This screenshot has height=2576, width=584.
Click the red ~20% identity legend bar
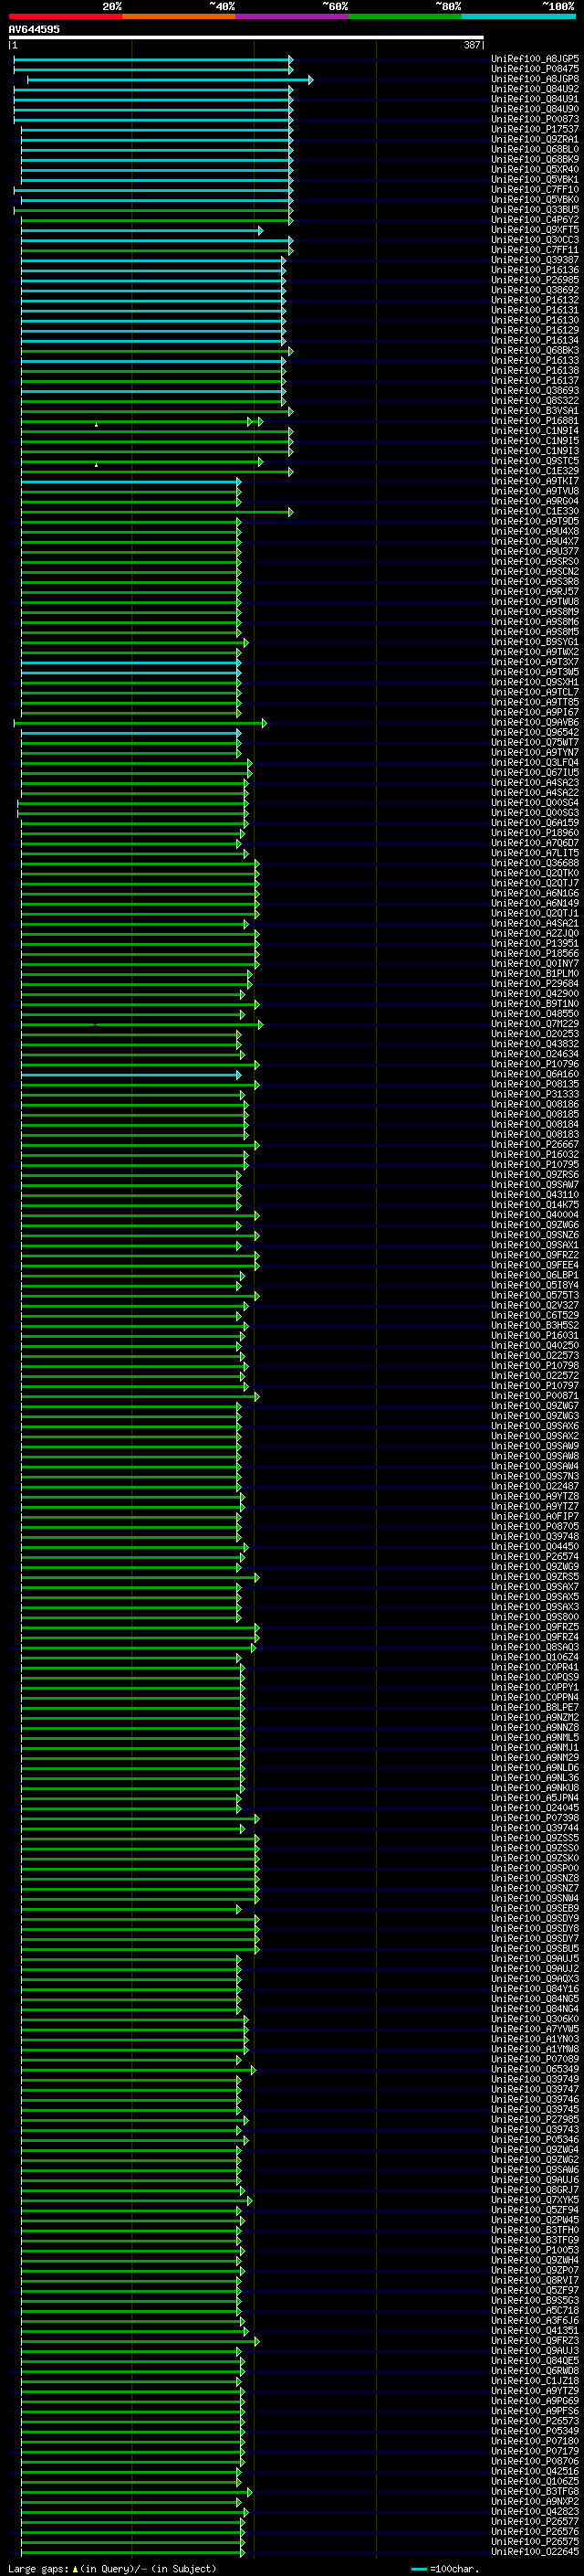click(66, 16)
